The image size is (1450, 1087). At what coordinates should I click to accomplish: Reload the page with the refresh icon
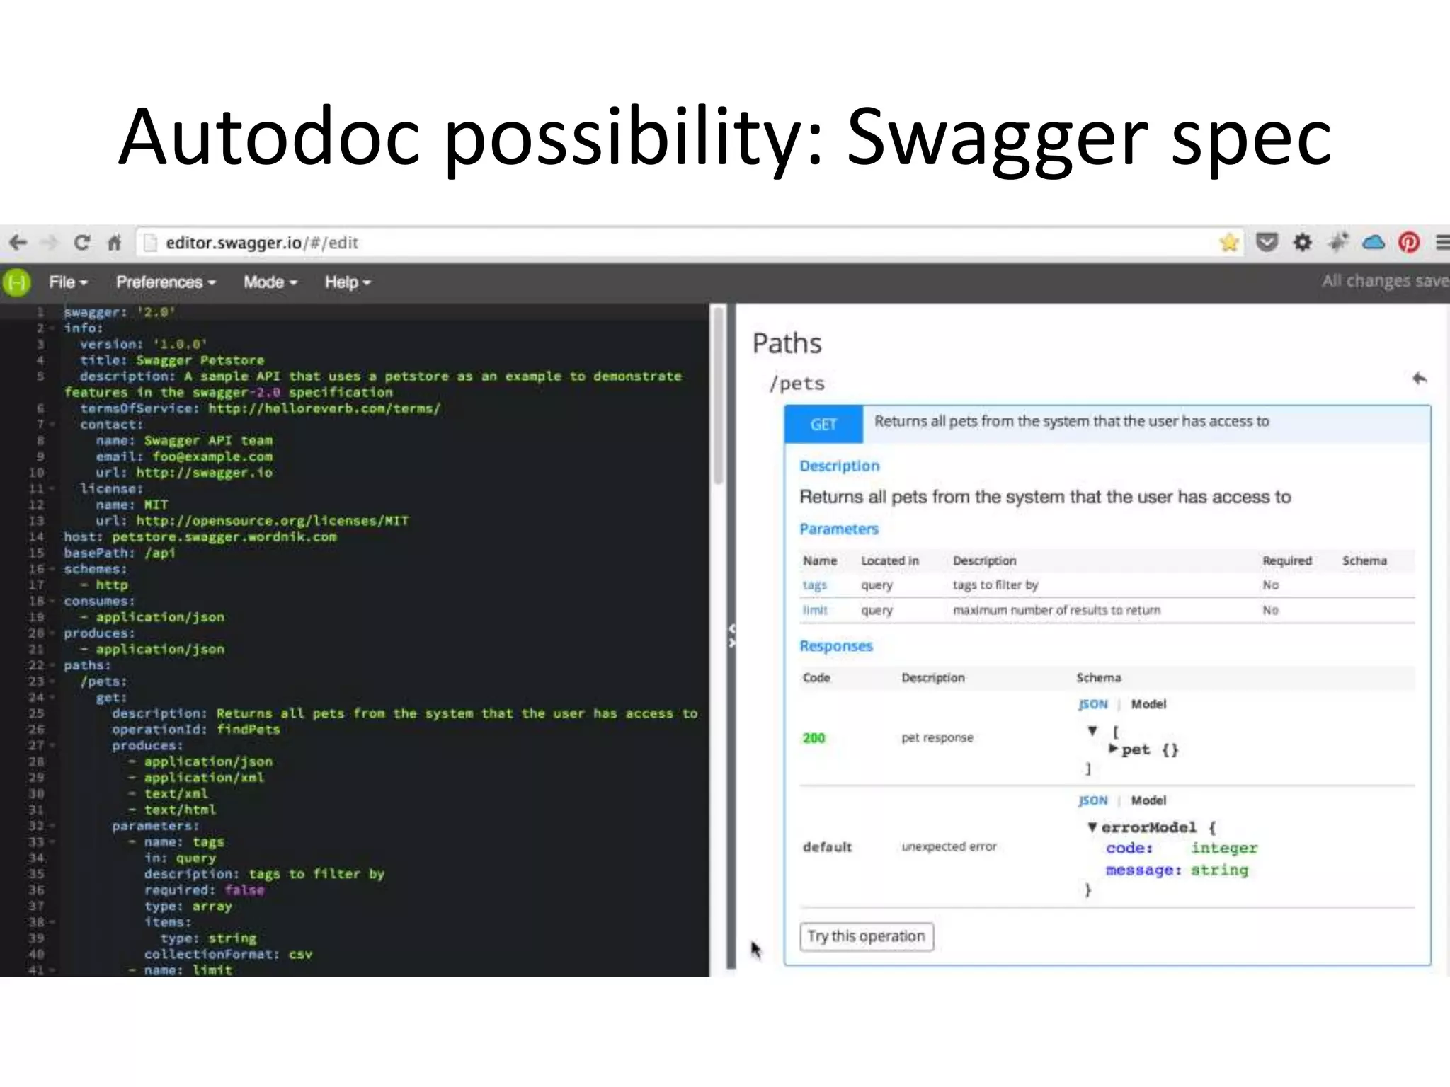tap(82, 243)
